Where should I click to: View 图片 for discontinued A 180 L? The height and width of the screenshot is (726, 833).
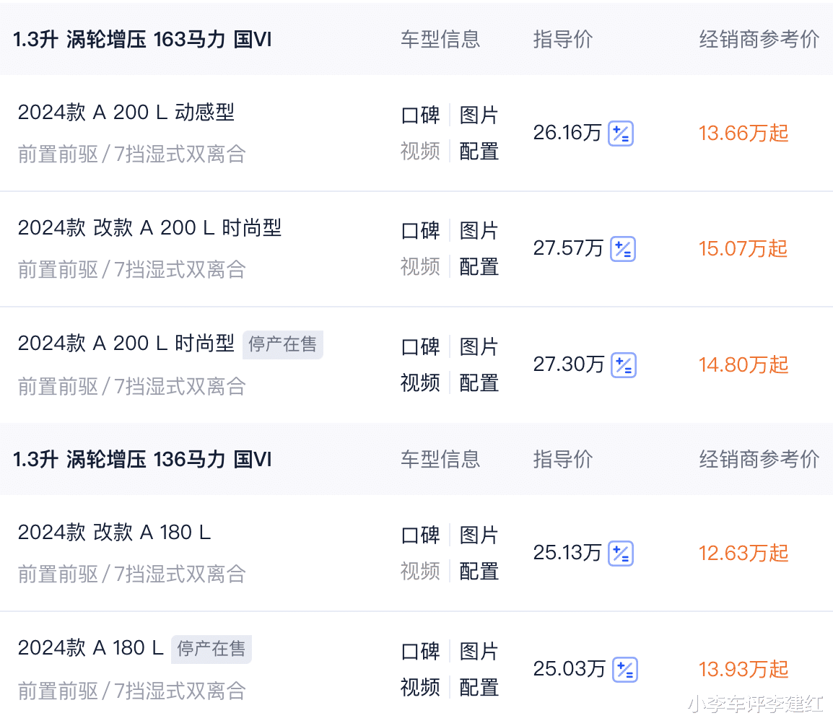pos(479,652)
